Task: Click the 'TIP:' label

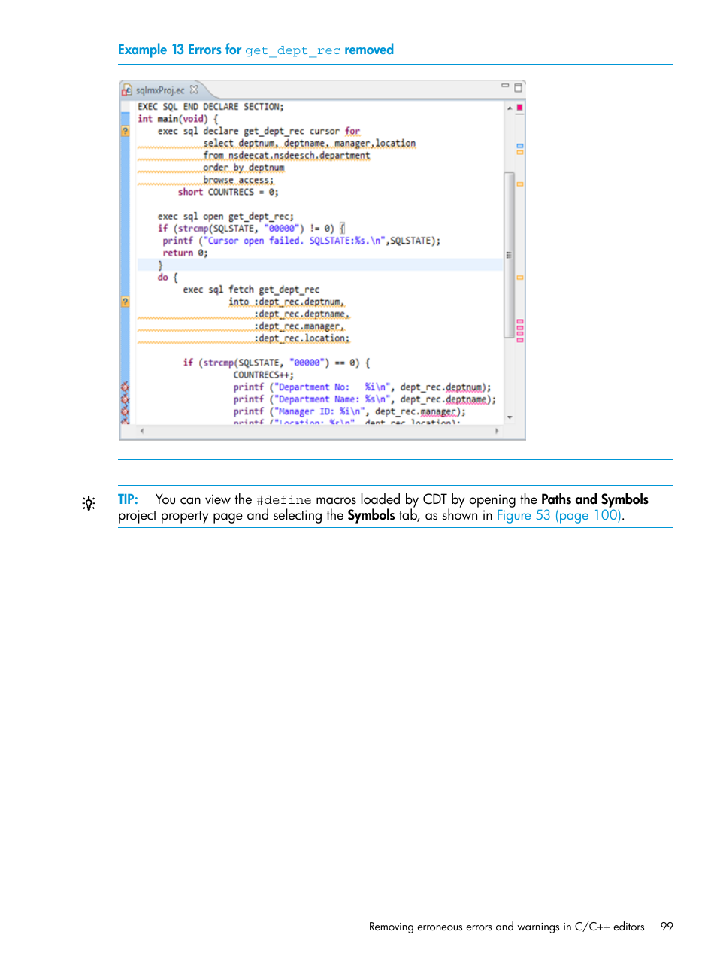Action: [x=128, y=499]
